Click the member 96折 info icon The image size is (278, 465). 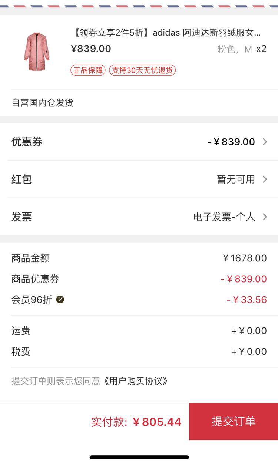coord(60,299)
